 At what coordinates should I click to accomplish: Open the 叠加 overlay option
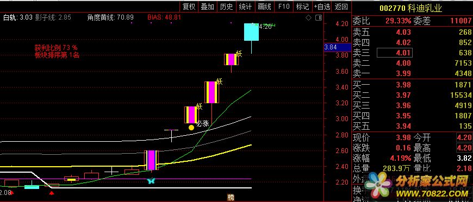208,7
